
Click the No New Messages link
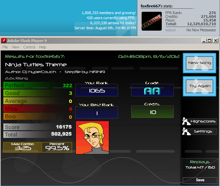201,30
